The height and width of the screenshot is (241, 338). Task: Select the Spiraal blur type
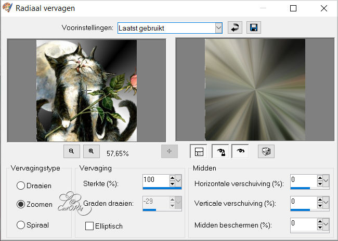[x=21, y=225]
